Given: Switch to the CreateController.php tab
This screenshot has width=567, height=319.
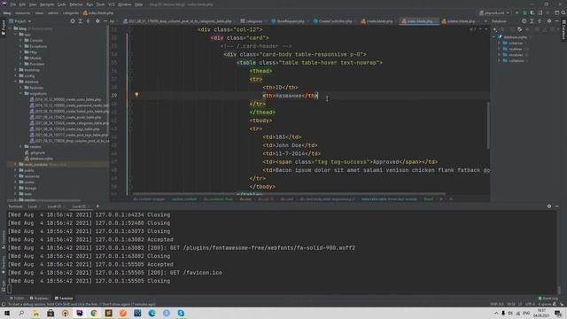Looking at the screenshot, I should tap(333, 21).
